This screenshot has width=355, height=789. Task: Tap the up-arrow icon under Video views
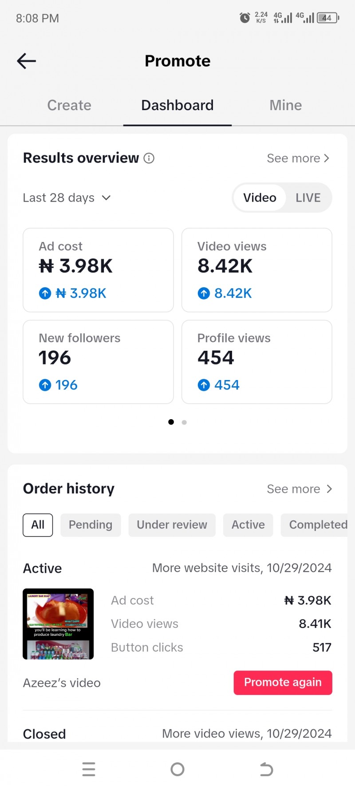tap(204, 293)
